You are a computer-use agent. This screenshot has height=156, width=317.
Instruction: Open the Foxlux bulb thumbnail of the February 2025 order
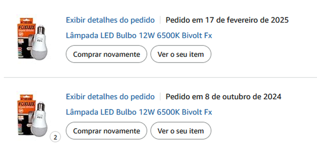coord(32,38)
